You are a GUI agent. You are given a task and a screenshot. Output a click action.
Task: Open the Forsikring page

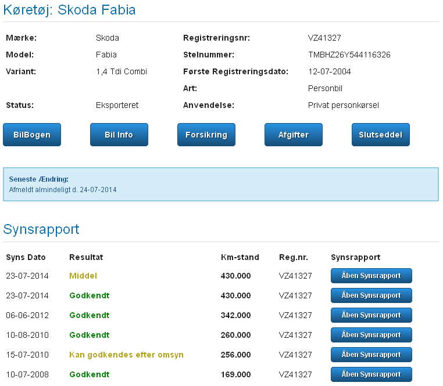point(206,135)
